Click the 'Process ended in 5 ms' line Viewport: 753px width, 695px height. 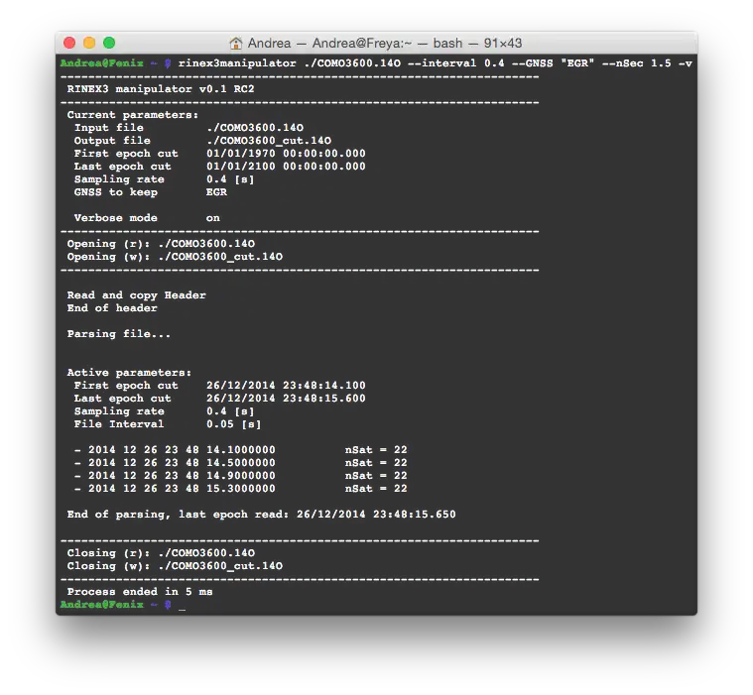pyautogui.click(x=140, y=592)
